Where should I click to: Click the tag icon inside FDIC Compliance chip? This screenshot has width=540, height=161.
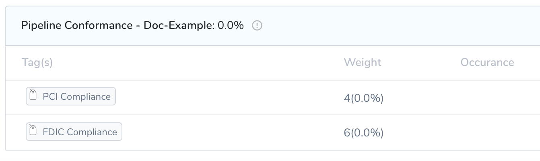pyautogui.click(x=34, y=131)
